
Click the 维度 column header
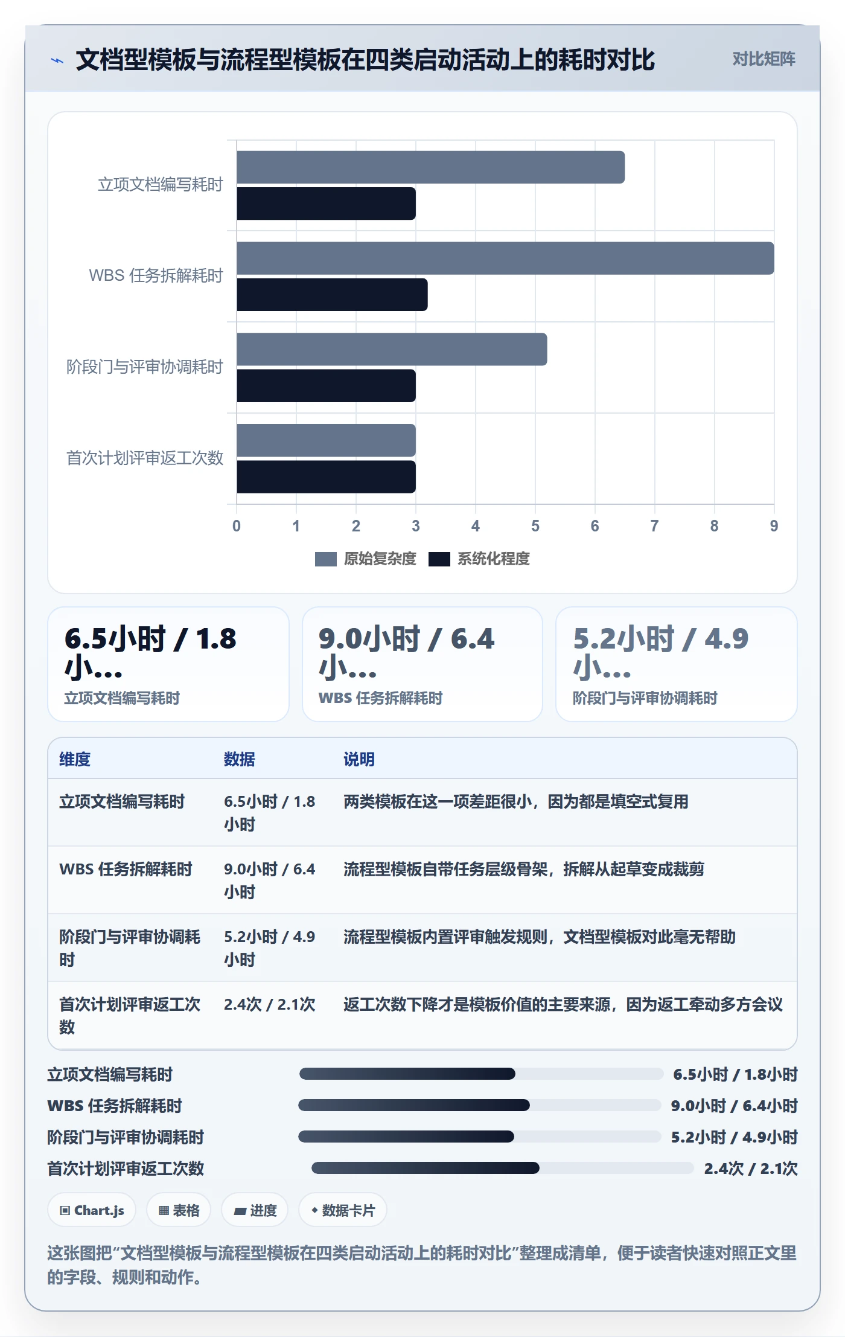tap(75, 759)
